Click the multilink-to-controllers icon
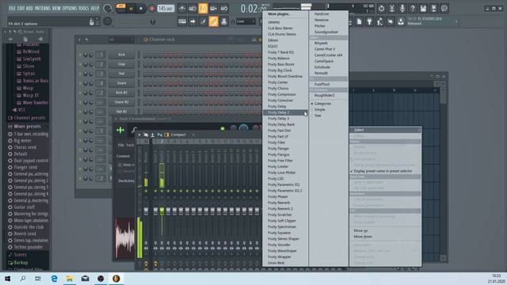 [x=223, y=21]
